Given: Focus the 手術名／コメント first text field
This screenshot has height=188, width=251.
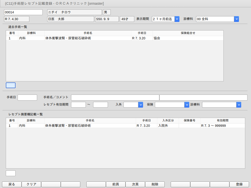Looking at the screenshot, I should click(x=115, y=98).
